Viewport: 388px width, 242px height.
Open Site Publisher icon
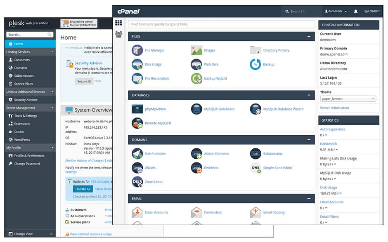click(137, 153)
